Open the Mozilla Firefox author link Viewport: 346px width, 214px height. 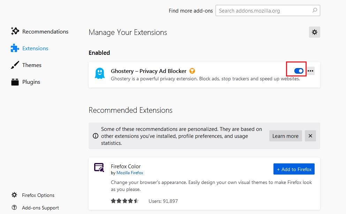(130, 173)
